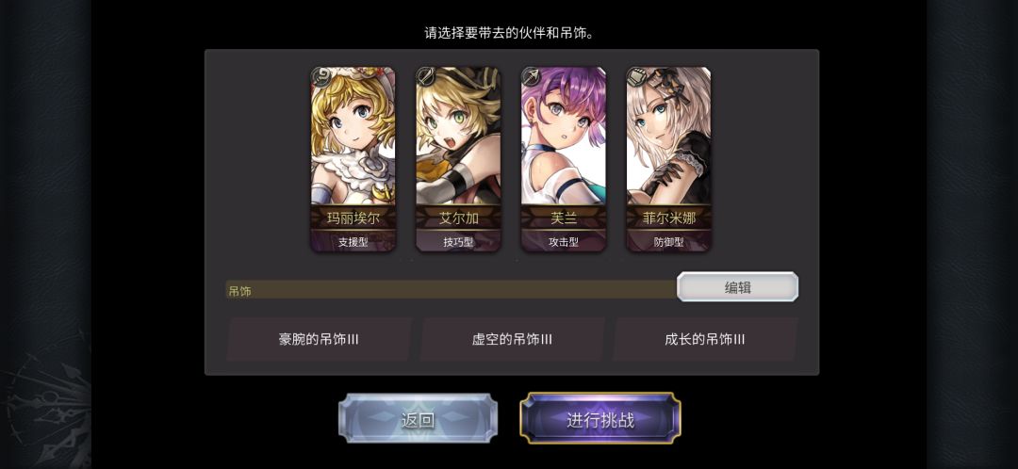
Task: Click the 防御型 label under 菲尔米娜
Action: pos(668,243)
